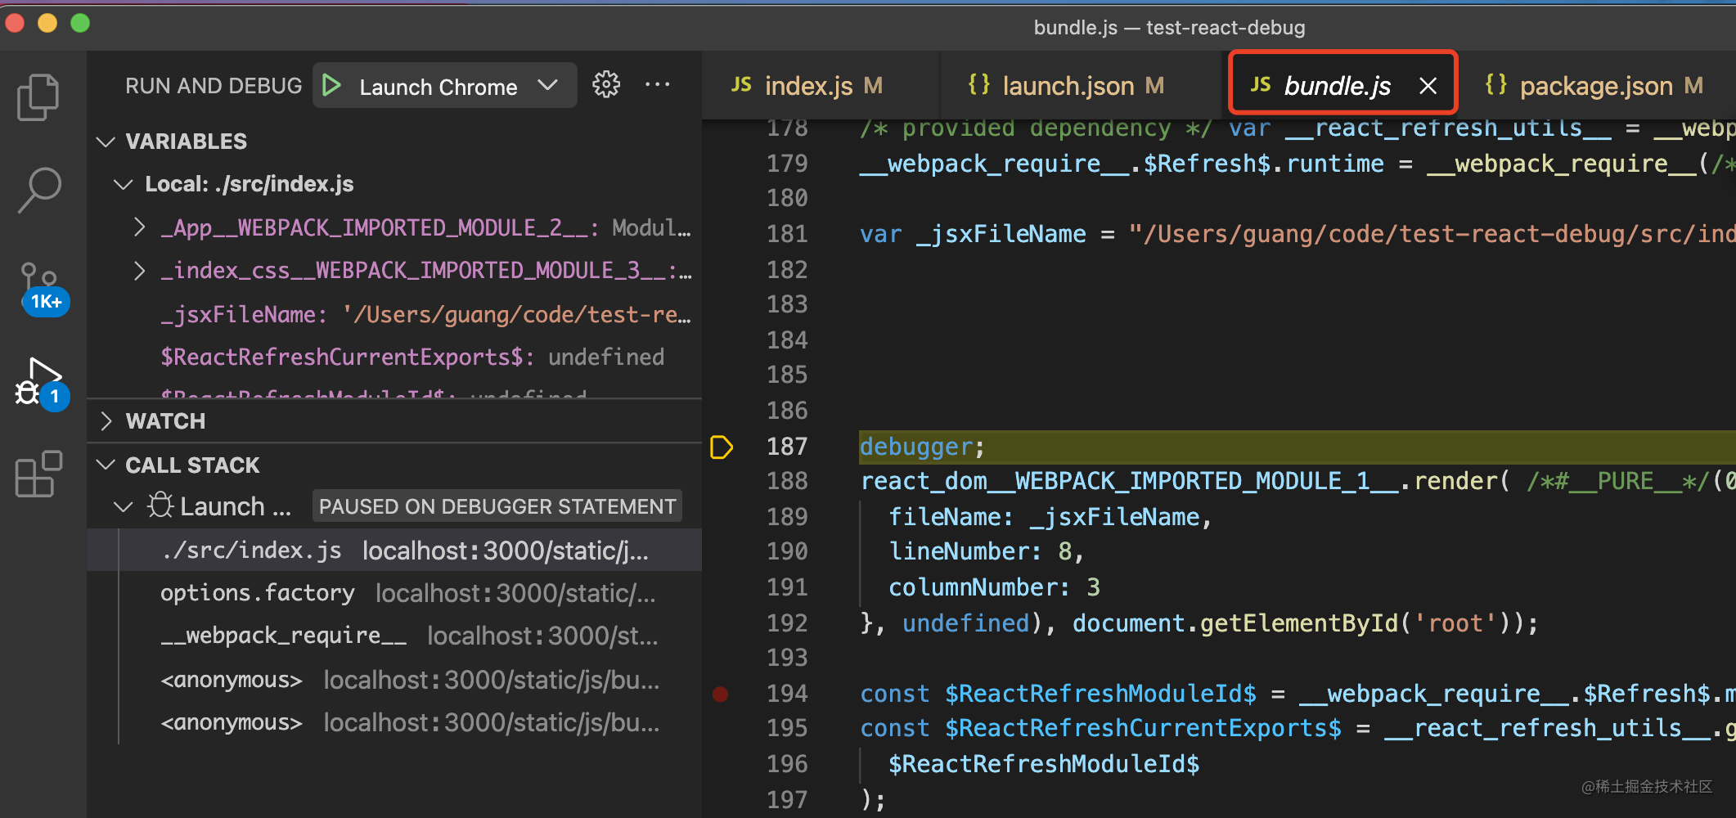Expand the WATCH section
The width and height of the screenshot is (1736, 818).
point(106,420)
